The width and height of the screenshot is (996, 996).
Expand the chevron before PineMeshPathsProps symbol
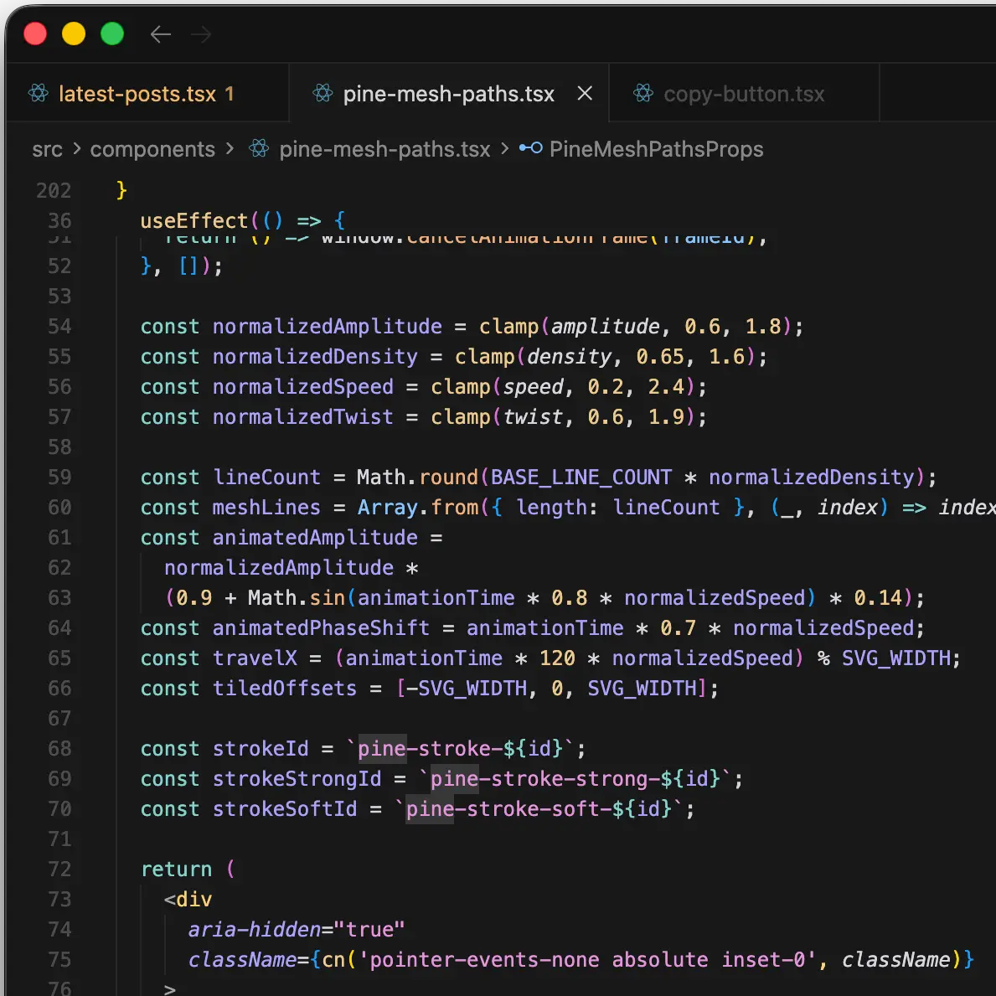(x=504, y=149)
